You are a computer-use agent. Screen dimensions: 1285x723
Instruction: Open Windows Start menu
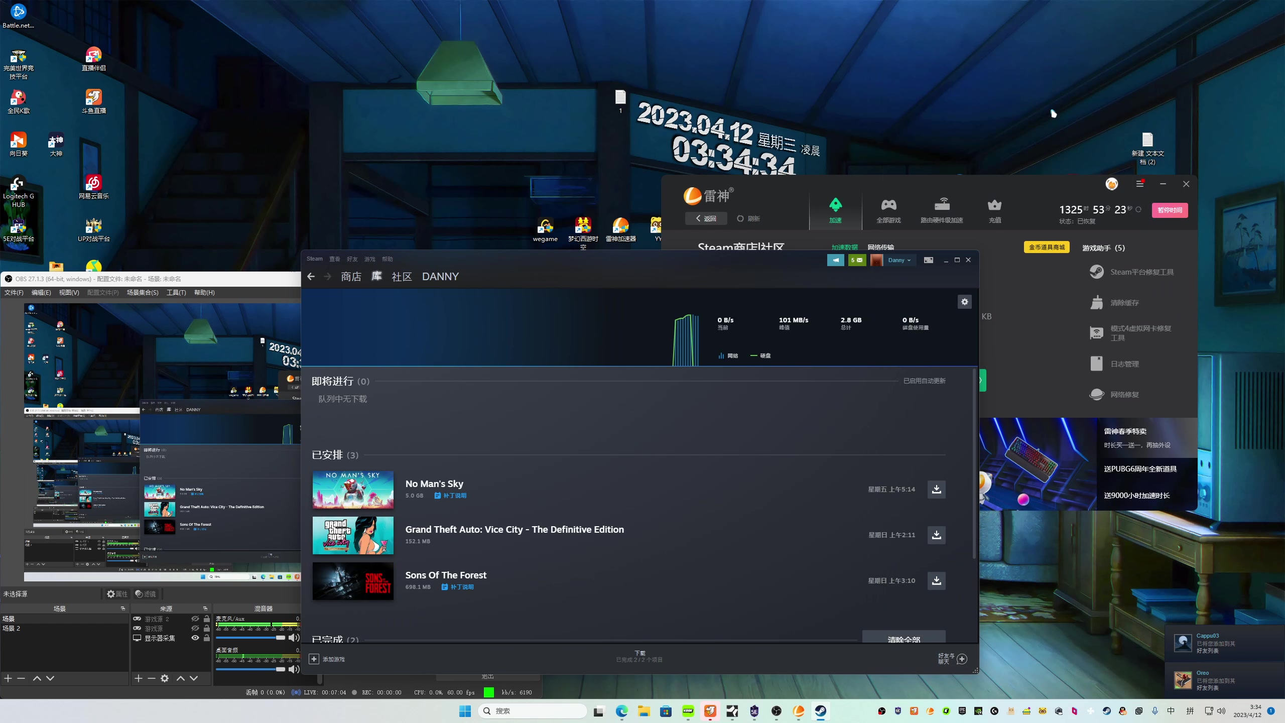pyautogui.click(x=465, y=711)
